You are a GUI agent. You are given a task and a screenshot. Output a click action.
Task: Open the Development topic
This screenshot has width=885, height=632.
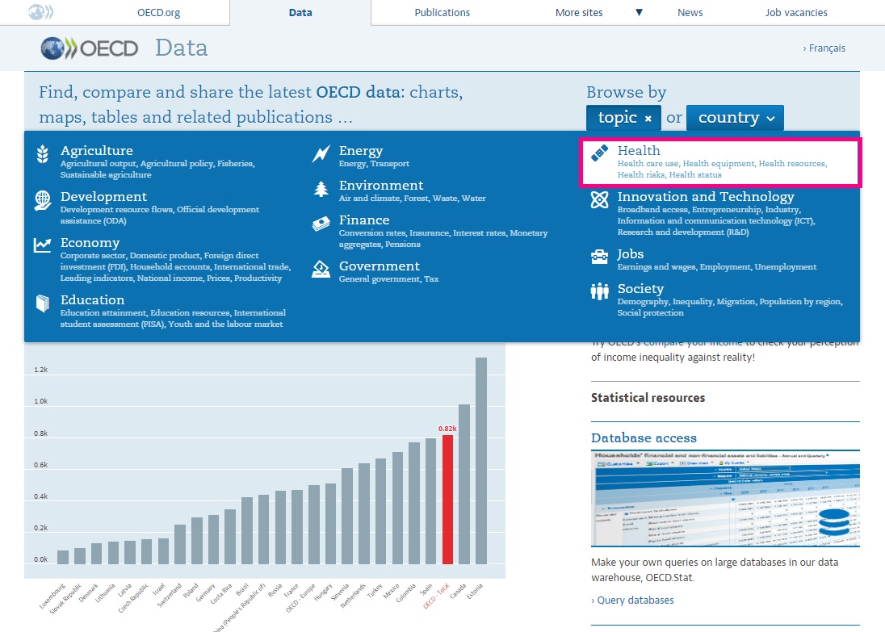point(103,197)
